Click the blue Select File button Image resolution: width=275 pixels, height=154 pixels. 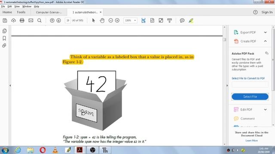pos(250,97)
